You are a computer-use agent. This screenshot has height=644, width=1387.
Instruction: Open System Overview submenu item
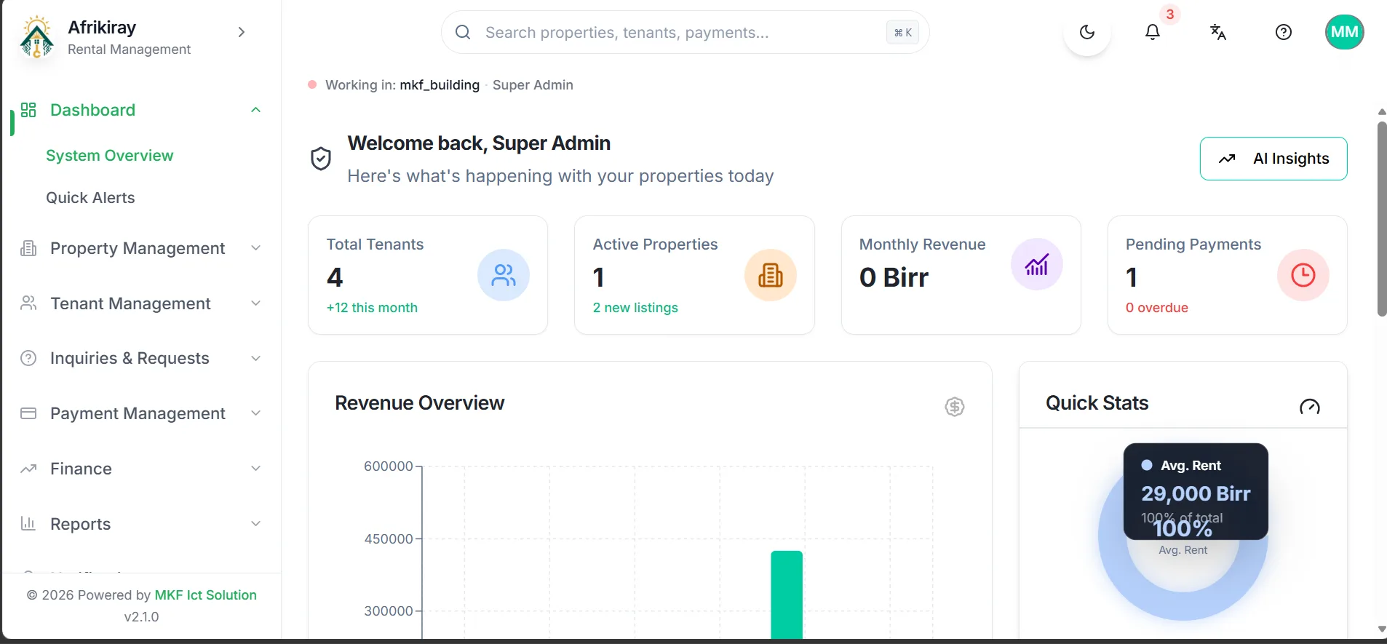[x=110, y=156]
